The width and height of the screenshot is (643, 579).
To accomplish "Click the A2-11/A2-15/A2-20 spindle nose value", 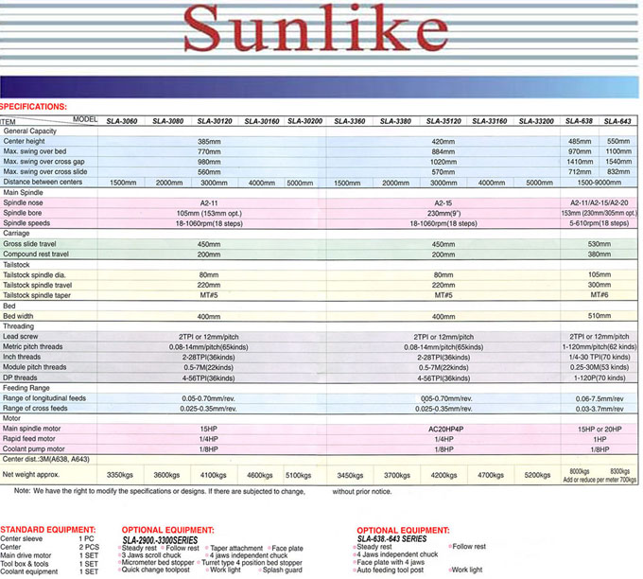I will 600,202.
